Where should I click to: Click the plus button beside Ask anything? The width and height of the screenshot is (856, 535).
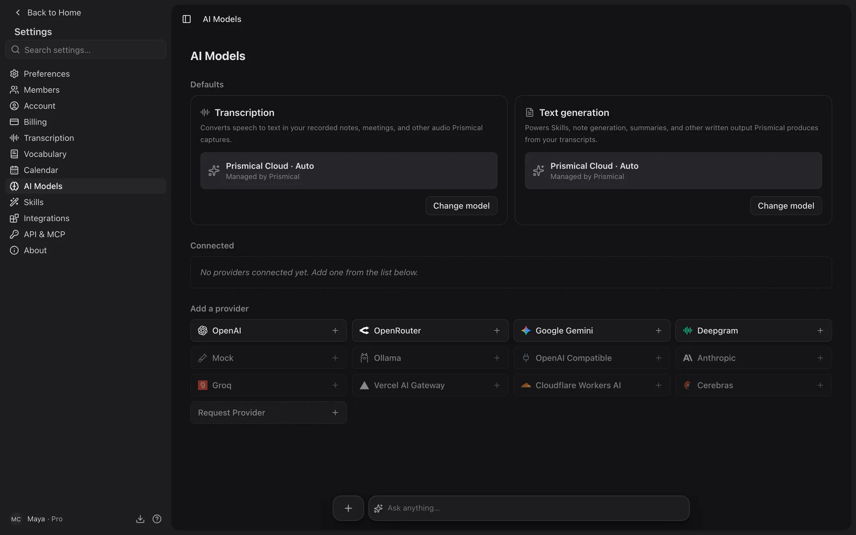(x=348, y=508)
